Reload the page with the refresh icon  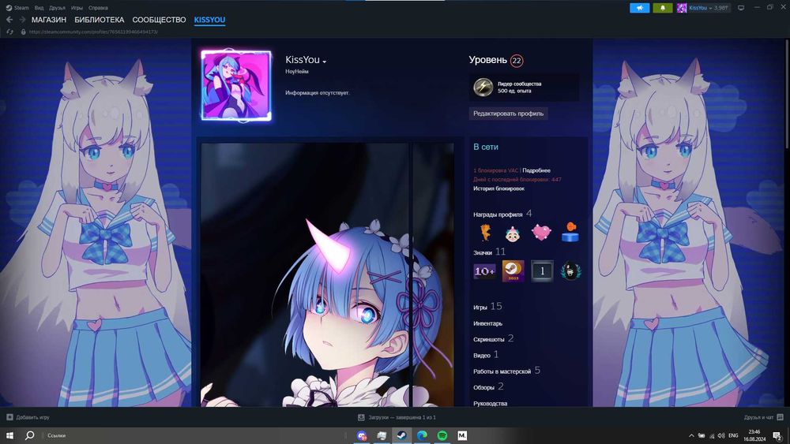(x=9, y=32)
